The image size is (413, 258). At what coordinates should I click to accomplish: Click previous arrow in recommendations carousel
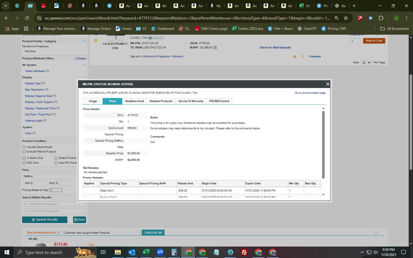pyautogui.click(x=140, y=232)
